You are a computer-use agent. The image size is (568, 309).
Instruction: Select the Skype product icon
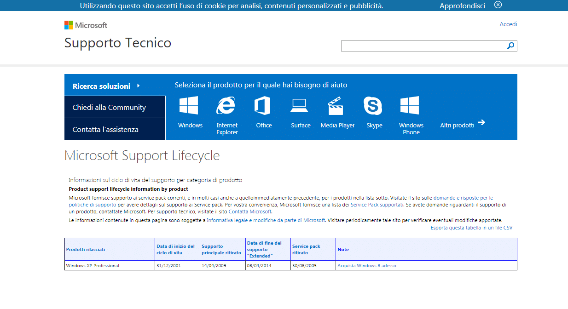click(x=373, y=106)
